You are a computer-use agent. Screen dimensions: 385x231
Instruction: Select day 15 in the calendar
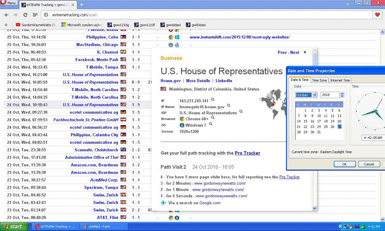pyautogui.click(x=306, y=121)
